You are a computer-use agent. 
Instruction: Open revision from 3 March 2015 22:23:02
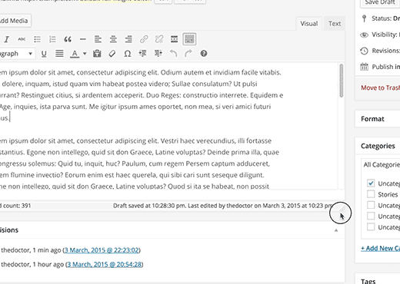click(102, 250)
